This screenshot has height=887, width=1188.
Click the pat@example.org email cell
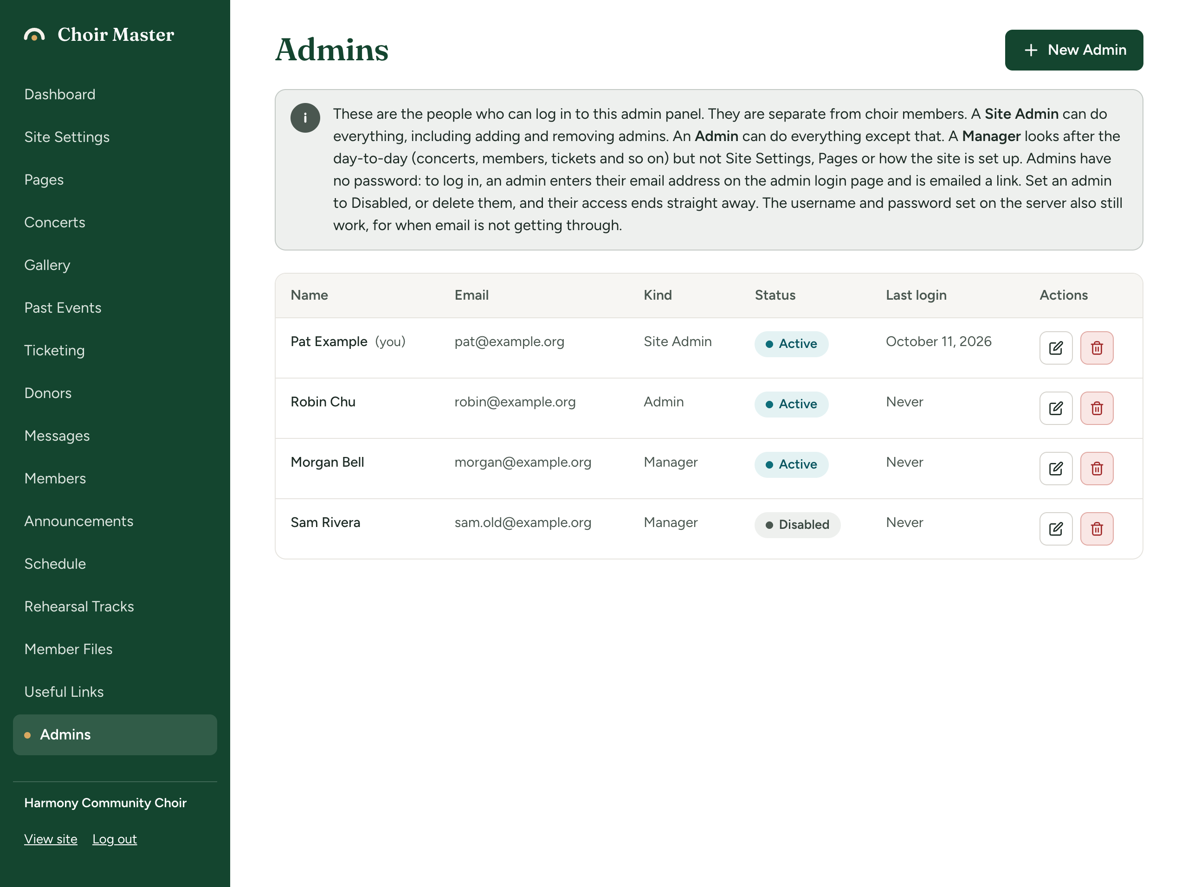click(509, 341)
